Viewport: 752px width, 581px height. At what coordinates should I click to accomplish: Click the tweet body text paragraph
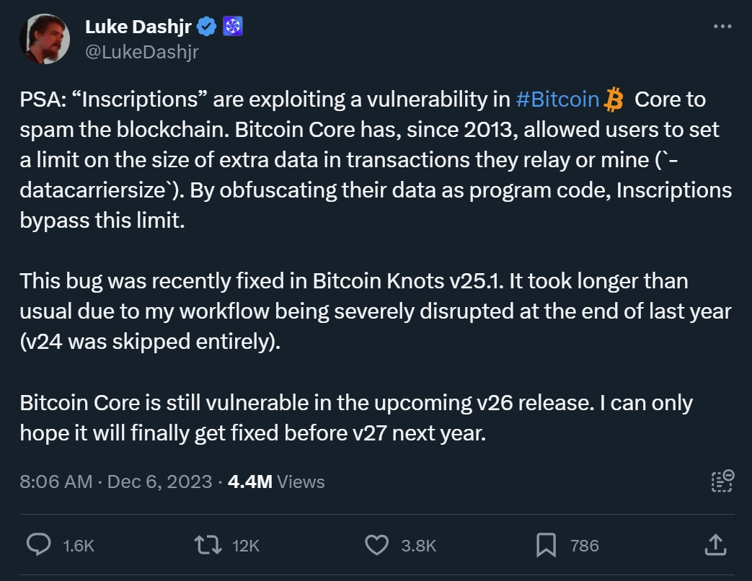360,161
